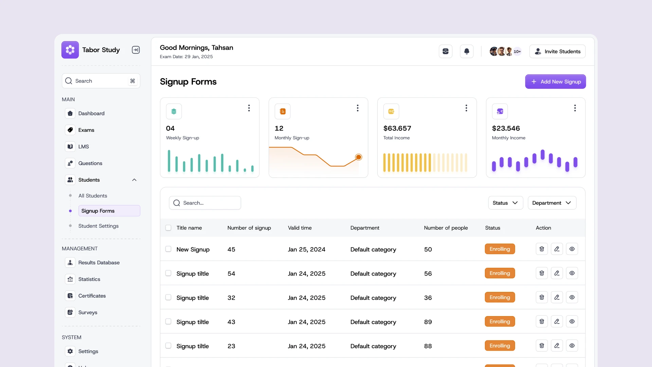Edit the New Signup row
652x367 pixels.
pyautogui.click(x=557, y=249)
